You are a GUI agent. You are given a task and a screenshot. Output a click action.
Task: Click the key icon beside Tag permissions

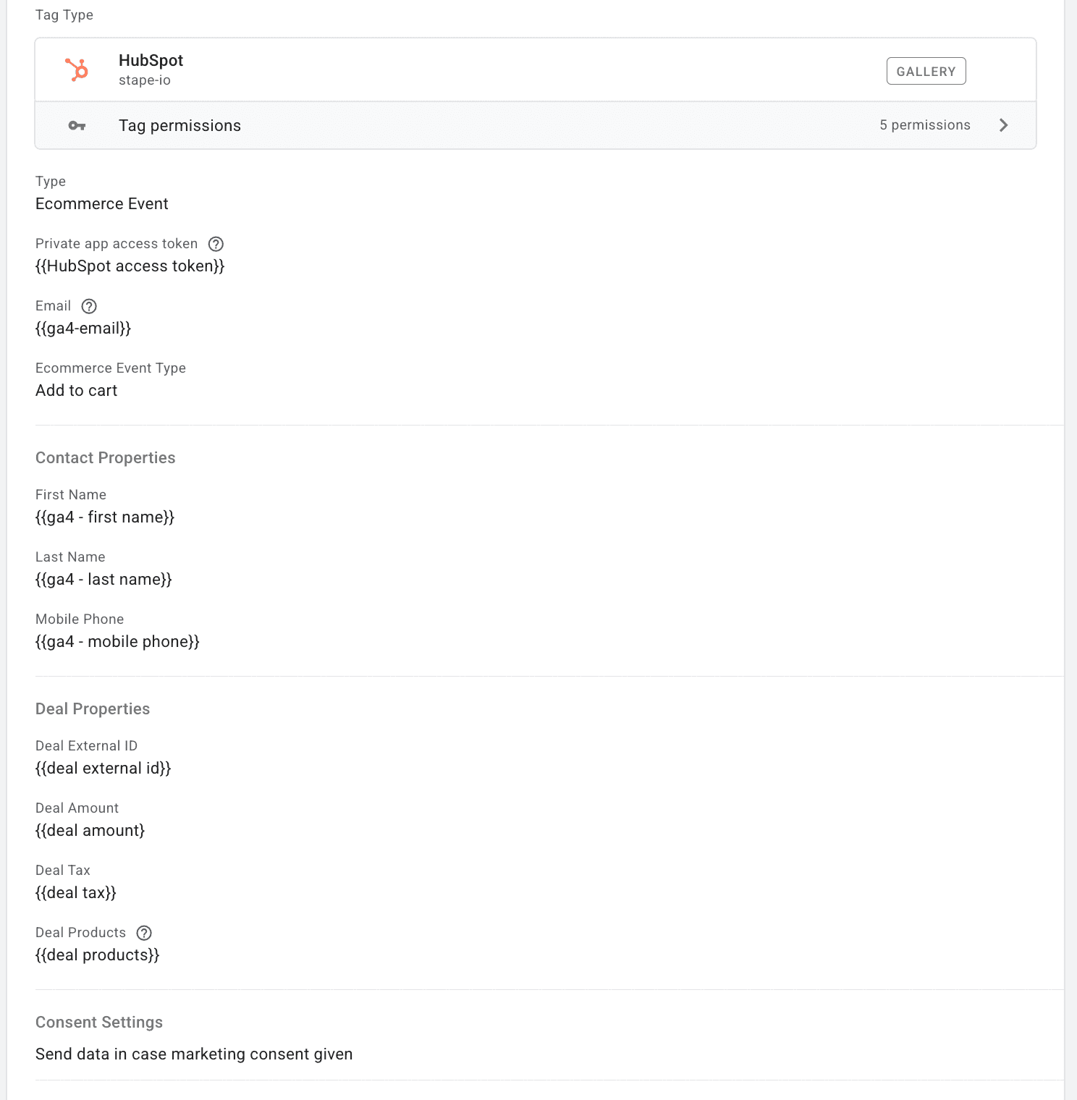pyautogui.click(x=77, y=124)
